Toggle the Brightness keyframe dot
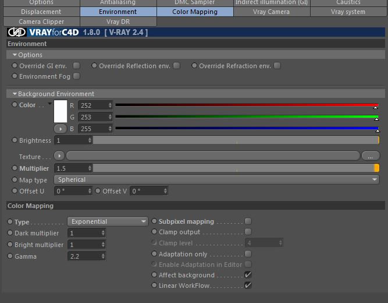This screenshot has height=303, width=388. (15, 140)
